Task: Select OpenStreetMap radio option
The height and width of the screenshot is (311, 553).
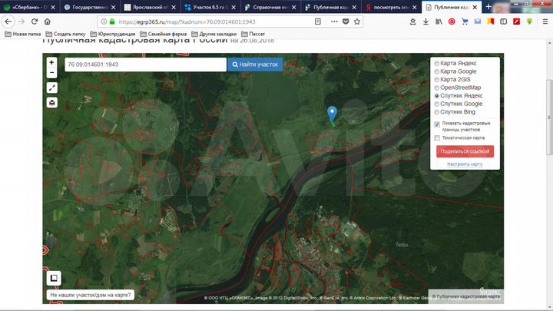Action: pos(438,88)
